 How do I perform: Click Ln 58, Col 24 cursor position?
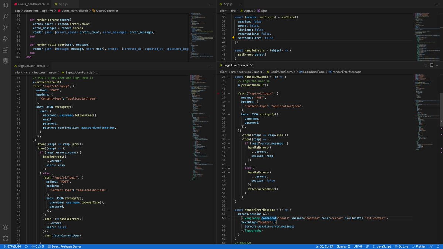pyautogui.click(x=324, y=246)
